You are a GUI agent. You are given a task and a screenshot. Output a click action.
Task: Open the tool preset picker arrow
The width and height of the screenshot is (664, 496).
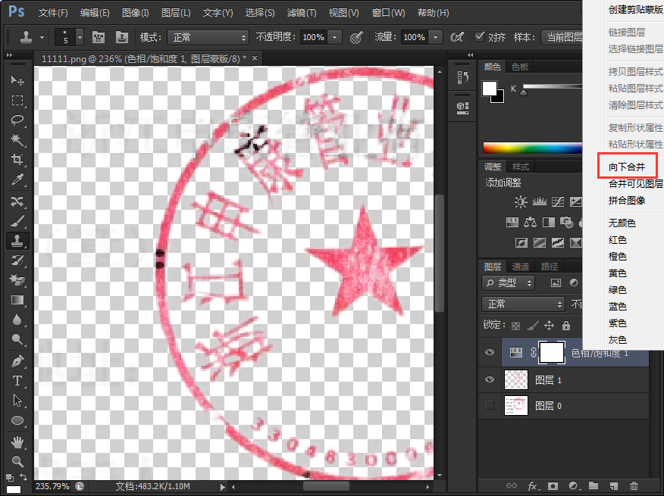(42, 37)
